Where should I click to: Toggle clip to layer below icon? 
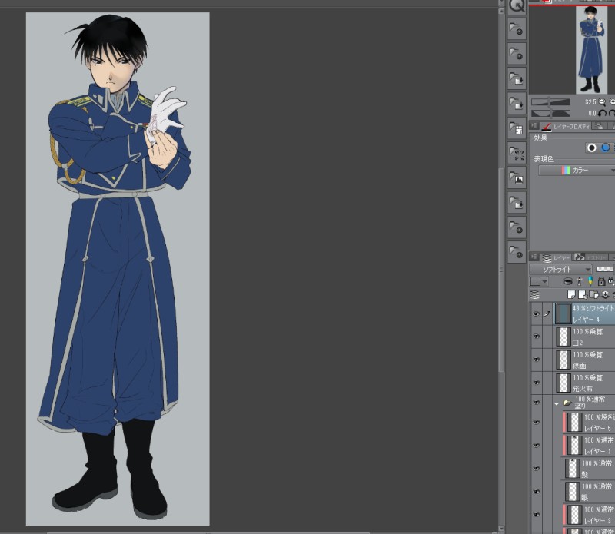[x=568, y=281]
